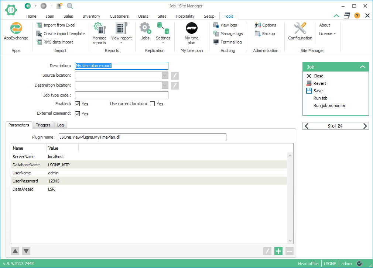This screenshot has height=268, width=373.
Task: Expand the Destination location dropdown
Action: 165,86
